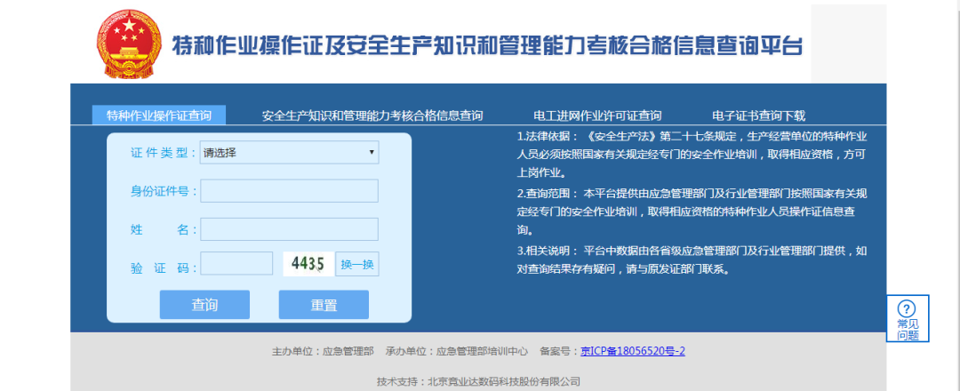Open the 常见问题 help icon

[908, 318]
